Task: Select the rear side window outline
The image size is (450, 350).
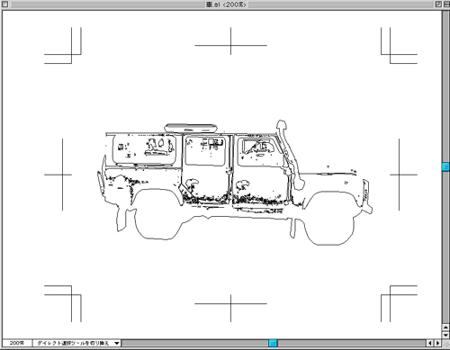Action: pyautogui.click(x=144, y=149)
